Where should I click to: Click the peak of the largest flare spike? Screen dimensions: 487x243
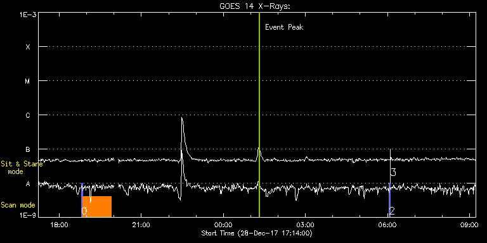point(182,118)
